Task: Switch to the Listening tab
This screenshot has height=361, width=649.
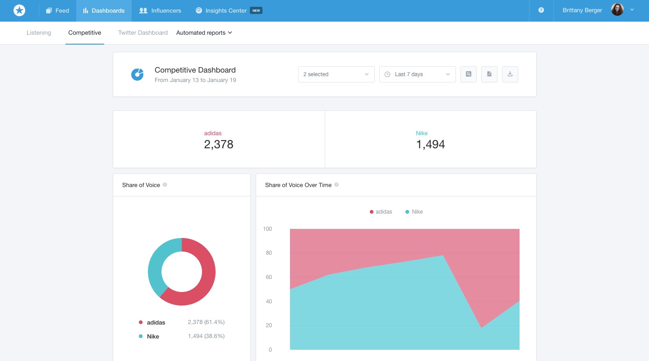Action: coord(39,32)
